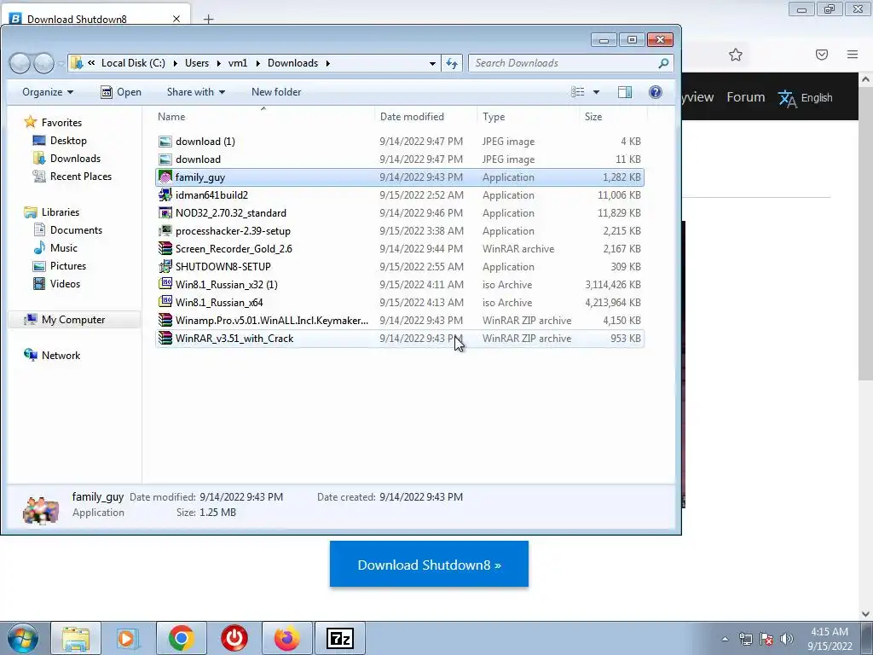The width and height of the screenshot is (873, 655).
Task: Open a new Firefox tab with plus
Action: (208, 19)
